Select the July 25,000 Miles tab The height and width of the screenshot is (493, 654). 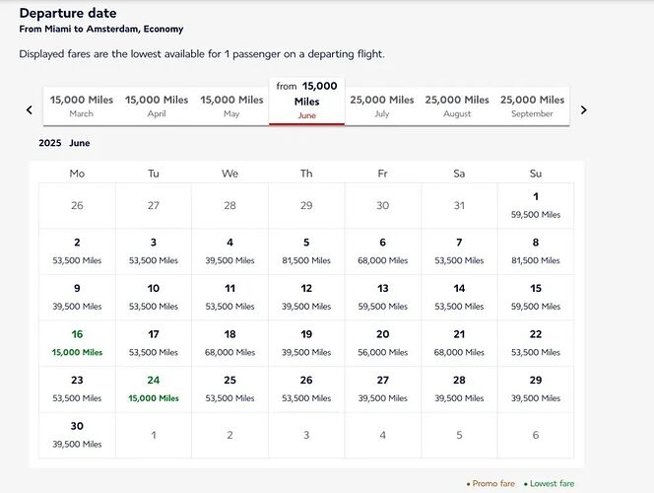(382, 106)
